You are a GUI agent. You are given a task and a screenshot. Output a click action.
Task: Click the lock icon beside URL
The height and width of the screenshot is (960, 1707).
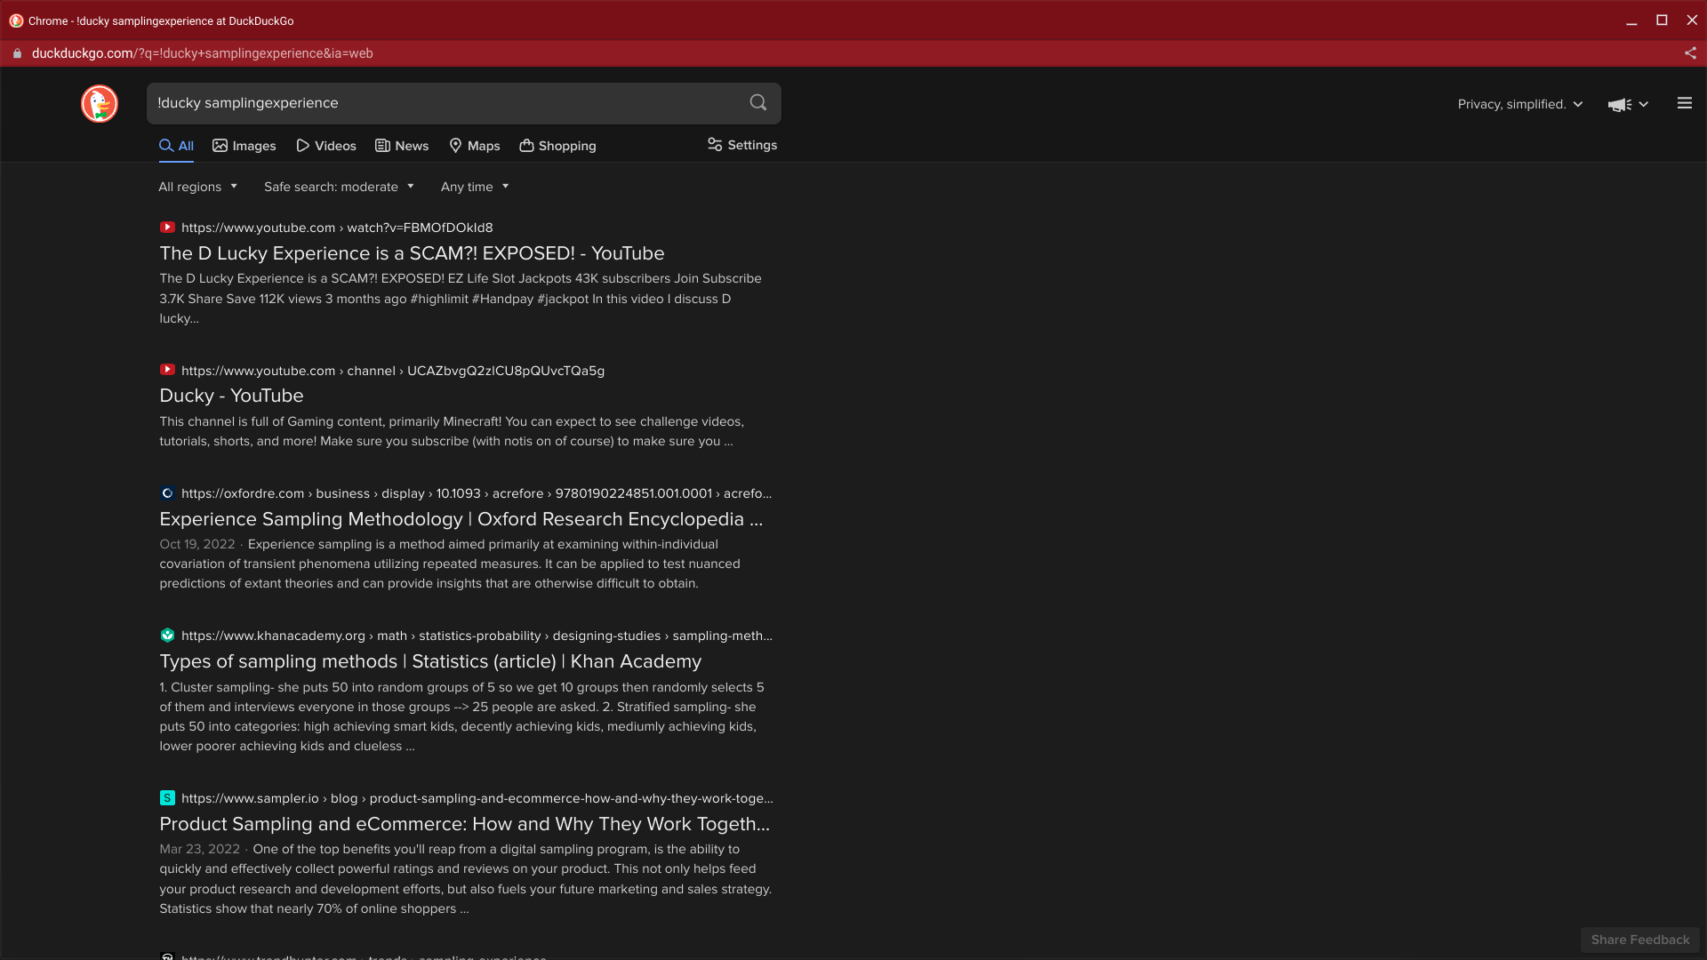[17, 53]
